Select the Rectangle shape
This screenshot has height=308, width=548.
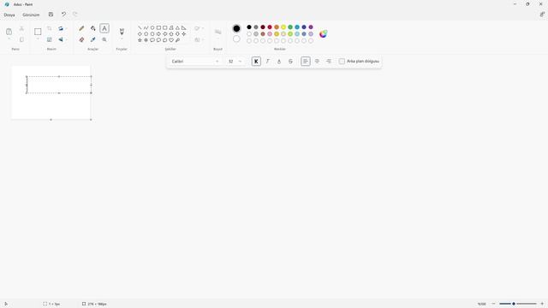(x=158, y=27)
